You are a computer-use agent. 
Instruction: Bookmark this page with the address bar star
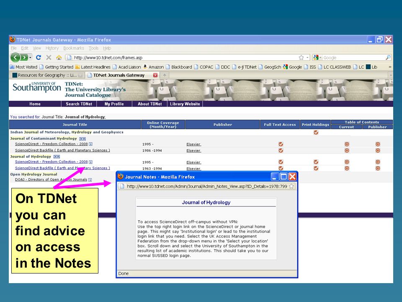coord(301,57)
